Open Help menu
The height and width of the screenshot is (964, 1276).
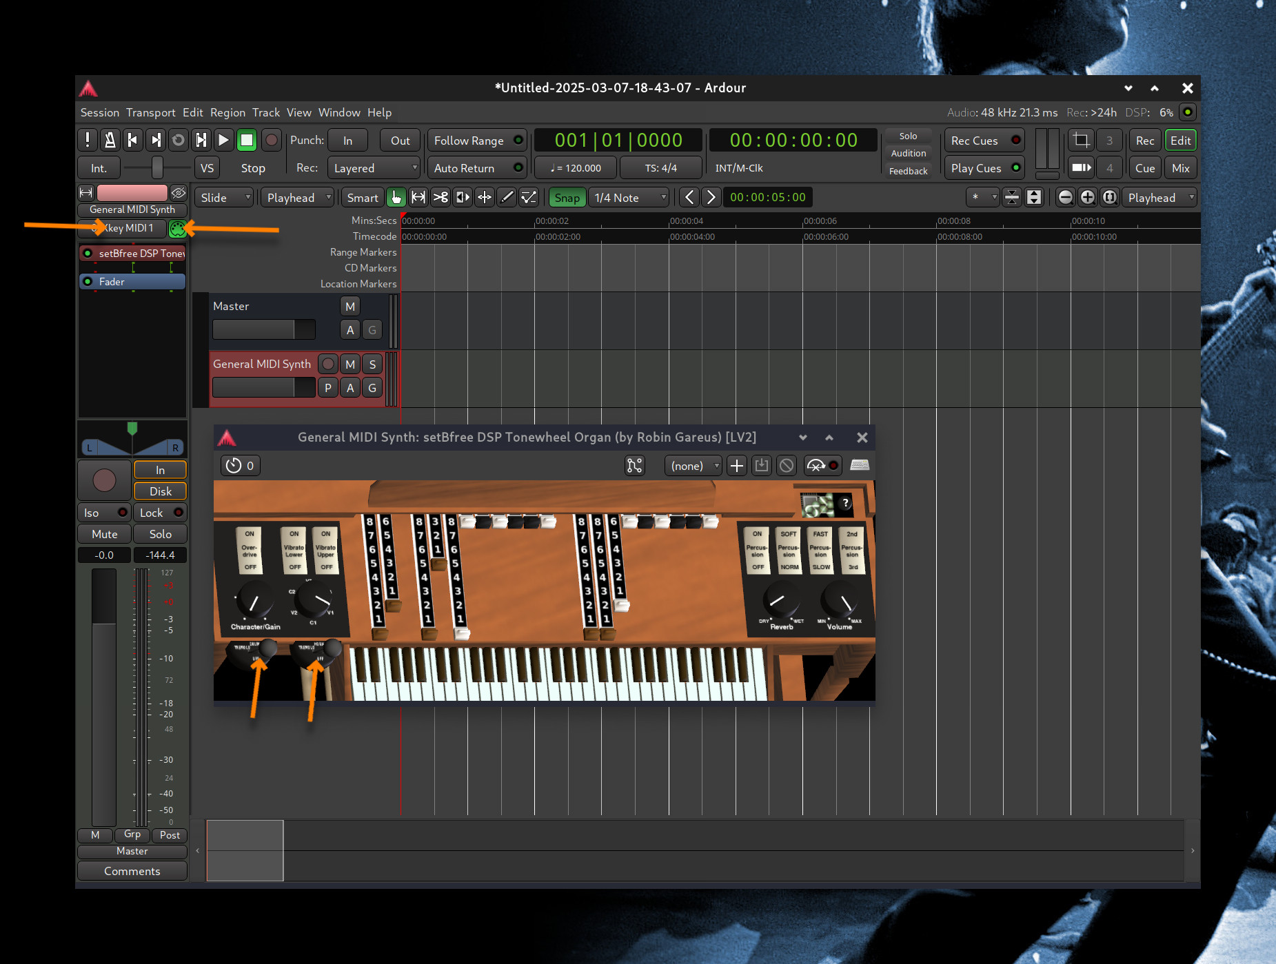coord(379,112)
